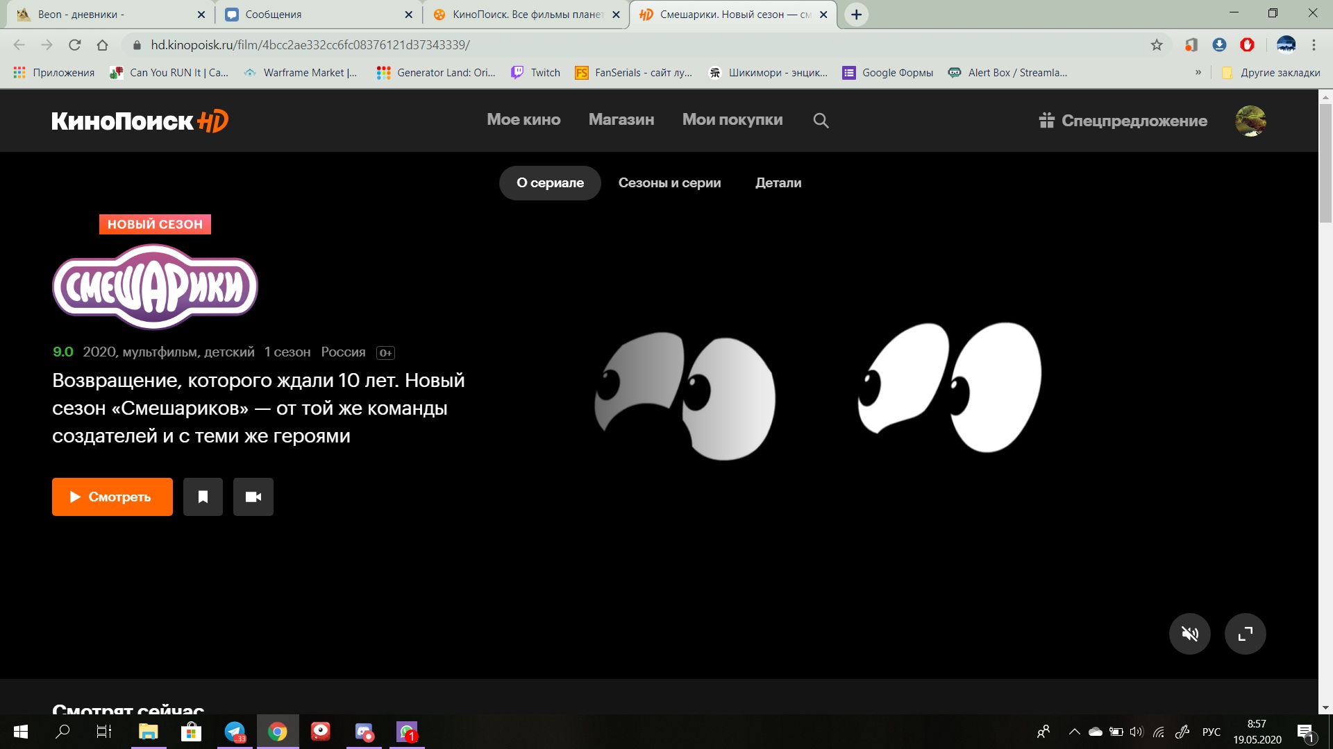Expand trailer to fullscreen
This screenshot has width=1333, height=749.
coord(1245,634)
